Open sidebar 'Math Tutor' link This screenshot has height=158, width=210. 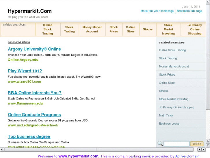pos(166,115)
